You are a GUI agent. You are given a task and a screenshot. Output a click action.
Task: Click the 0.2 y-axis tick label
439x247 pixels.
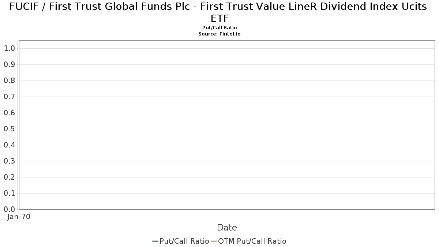pos(9,177)
